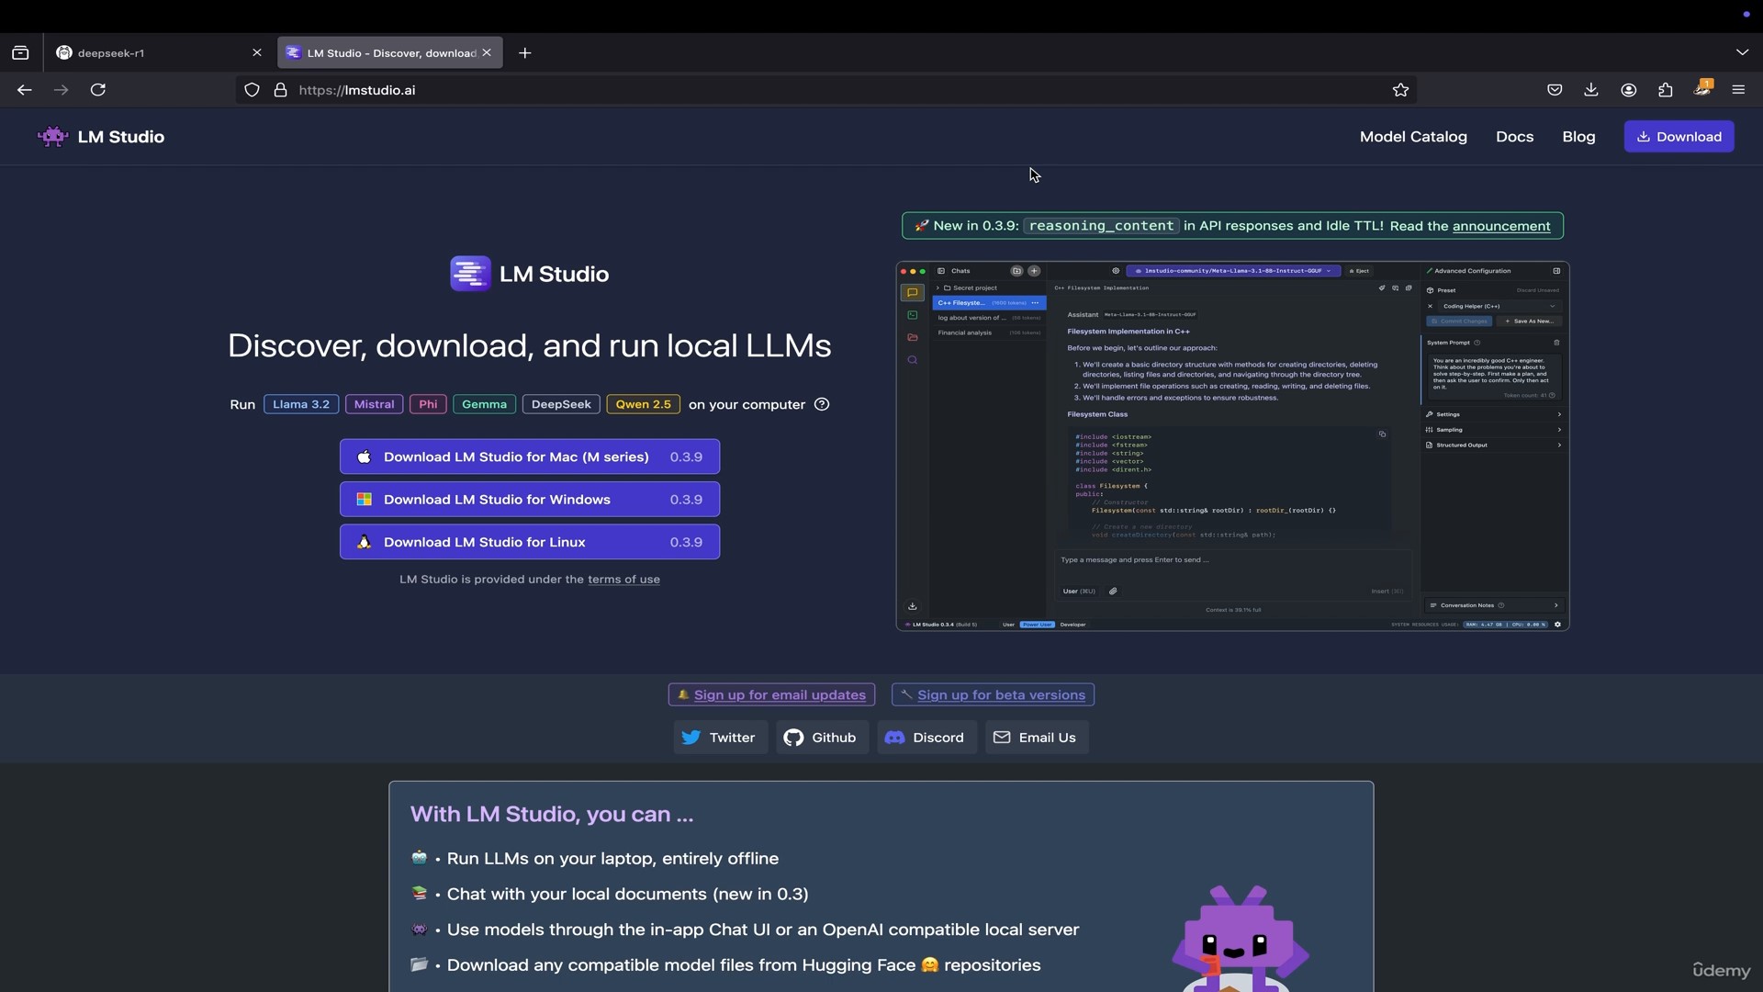This screenshot has height=992, width=1763.
Task: Click the LM Studio app screenshot thumbnail
Action: tap(1232, 446)
